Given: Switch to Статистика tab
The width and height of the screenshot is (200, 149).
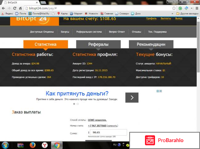Looking at the screenshot, I should click(x=46, y=44).
